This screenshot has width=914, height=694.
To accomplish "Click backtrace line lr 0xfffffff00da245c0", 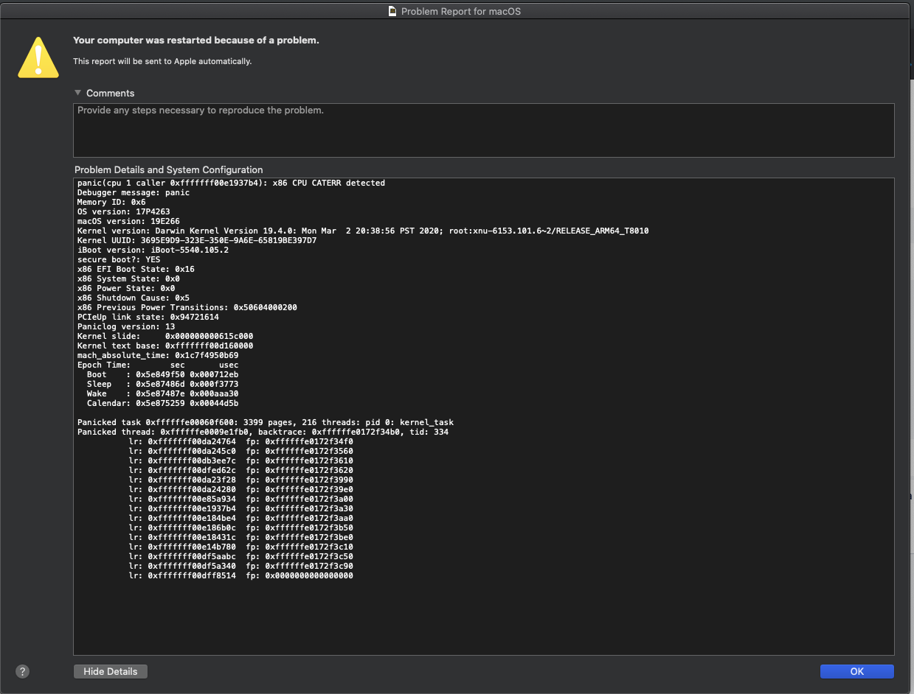I will [241, 451].
